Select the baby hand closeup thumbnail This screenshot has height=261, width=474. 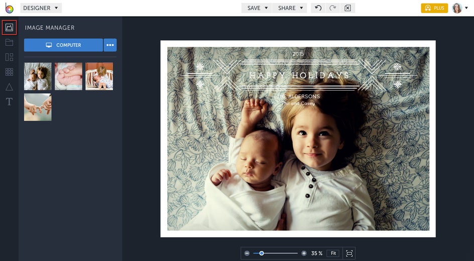pos(68,76)
